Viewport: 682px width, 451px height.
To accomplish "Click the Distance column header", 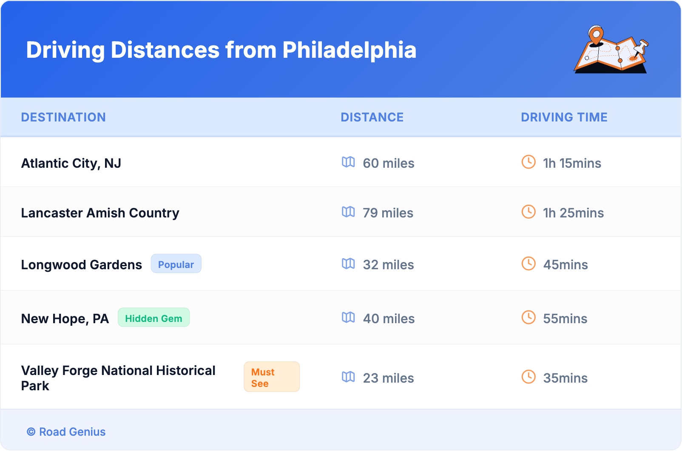I will 372,117.
